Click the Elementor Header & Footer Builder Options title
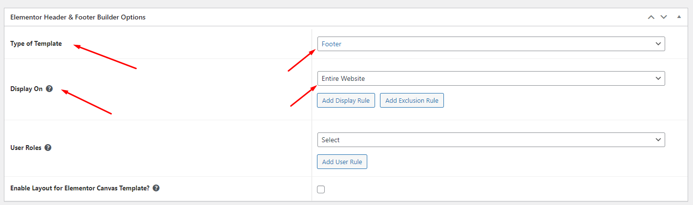 point(78,17)
